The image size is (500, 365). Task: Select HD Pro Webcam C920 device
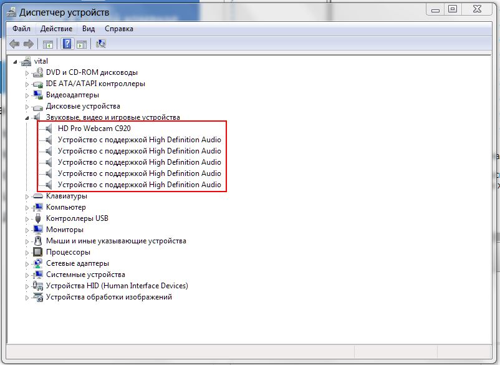click(94, 129)
